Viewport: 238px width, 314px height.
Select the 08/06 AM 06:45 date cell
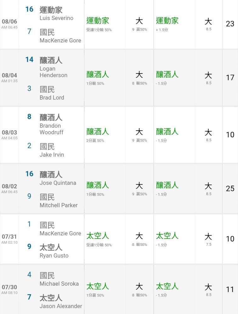(x=9, y=24)
